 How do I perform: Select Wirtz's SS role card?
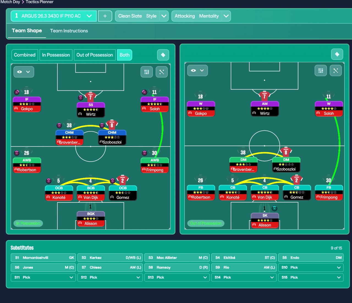91,110
